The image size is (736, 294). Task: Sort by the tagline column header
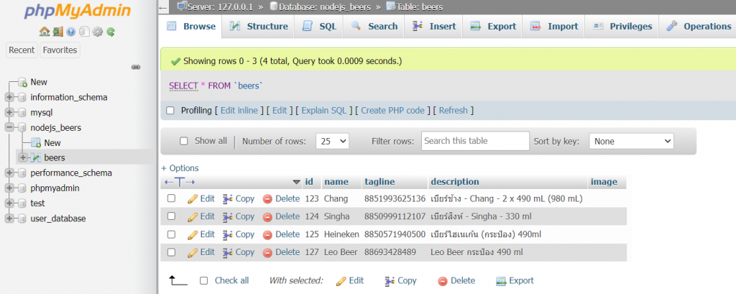[379, 182]
